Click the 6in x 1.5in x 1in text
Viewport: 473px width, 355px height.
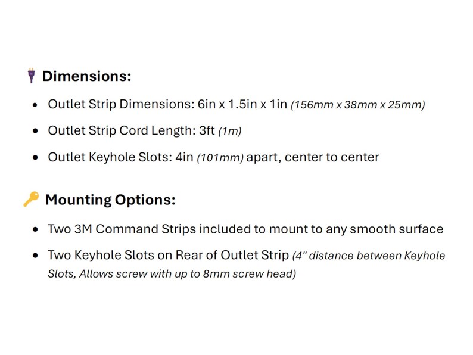coord(242,104)
